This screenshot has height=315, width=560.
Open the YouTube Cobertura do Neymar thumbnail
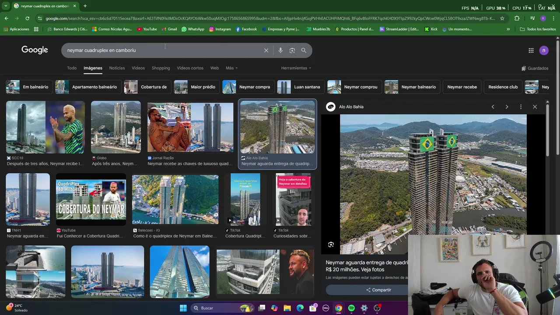point(91,199)
